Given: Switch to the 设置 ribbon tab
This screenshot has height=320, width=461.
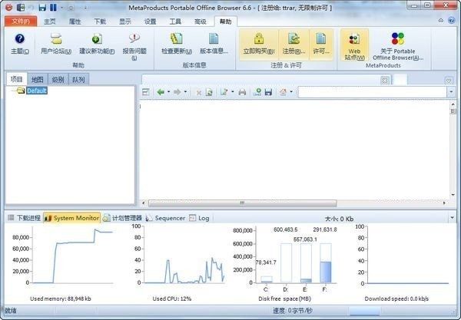Looking at the screenshot, I should coord(150,21).
